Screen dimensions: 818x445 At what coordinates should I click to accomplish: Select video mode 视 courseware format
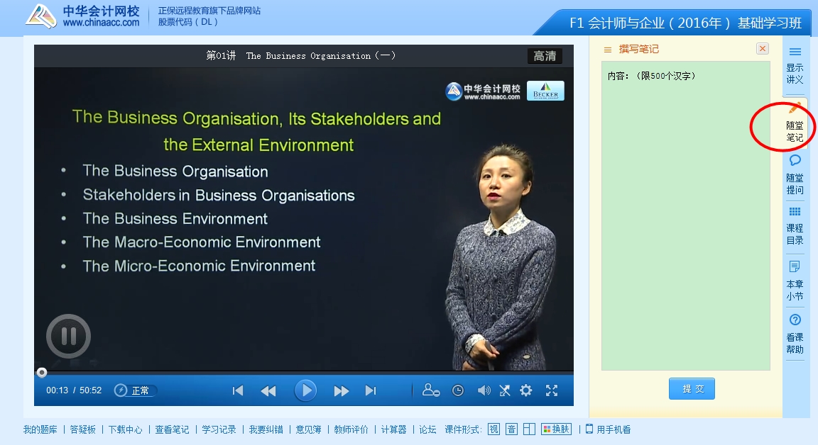click(x=493, y=429)
